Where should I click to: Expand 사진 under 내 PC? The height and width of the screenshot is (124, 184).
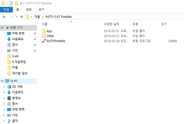(x=4, y=115)
